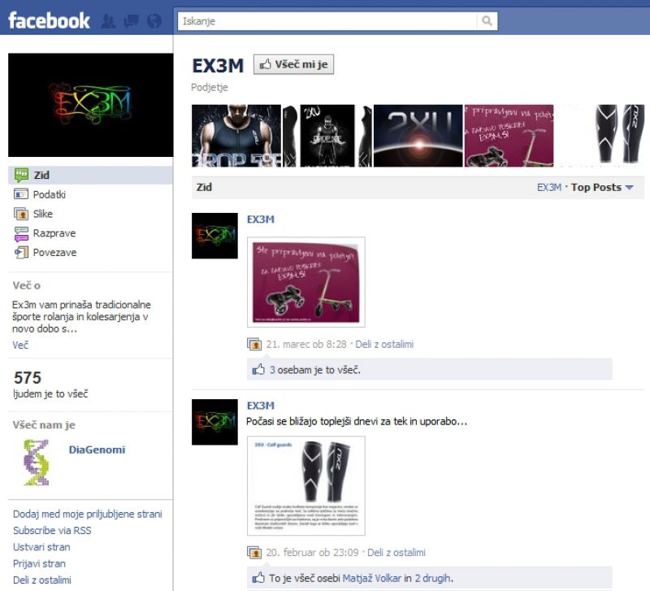Viewport: 650px width, 591px height.
Task: Click the photo icon beside 20. februar post
Action: pyautogui.click(x=254, y=553)
